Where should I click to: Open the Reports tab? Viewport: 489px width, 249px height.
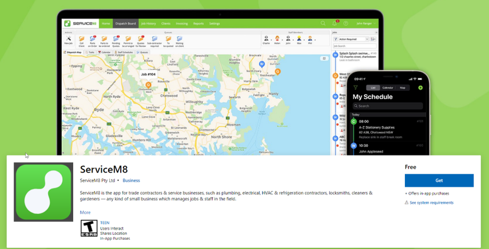point(198,23)
